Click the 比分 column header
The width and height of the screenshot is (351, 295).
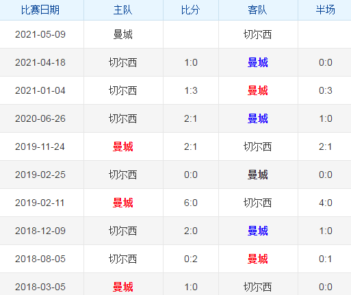(x=191, y=10)
